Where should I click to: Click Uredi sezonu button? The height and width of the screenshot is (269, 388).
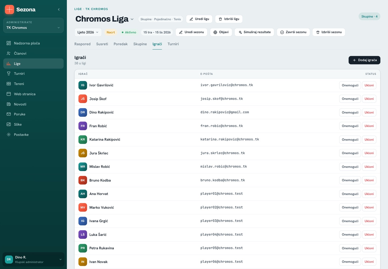click(x=191, y=32)
